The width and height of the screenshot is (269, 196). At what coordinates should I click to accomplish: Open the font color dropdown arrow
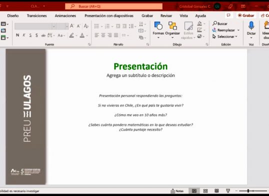point(87,35)
